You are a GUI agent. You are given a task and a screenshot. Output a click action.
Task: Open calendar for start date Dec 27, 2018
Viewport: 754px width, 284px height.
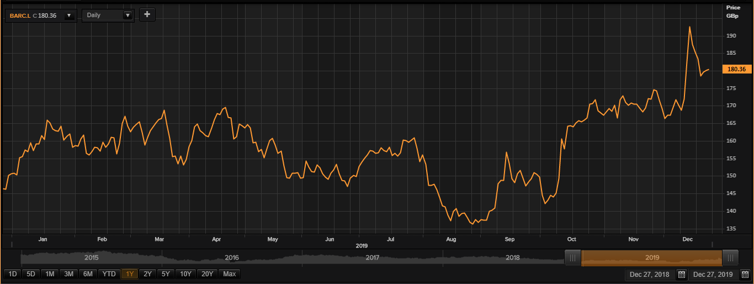[x=681, y=275]
